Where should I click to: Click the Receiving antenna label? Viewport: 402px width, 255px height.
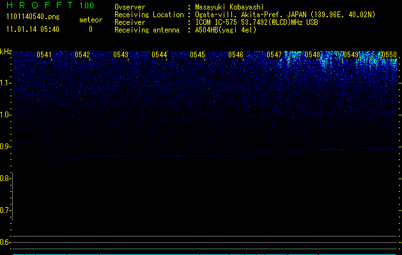147,30
